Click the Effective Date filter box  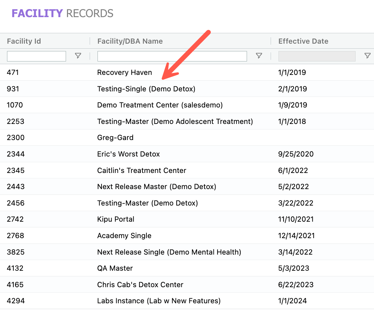(x=317, y=56)
